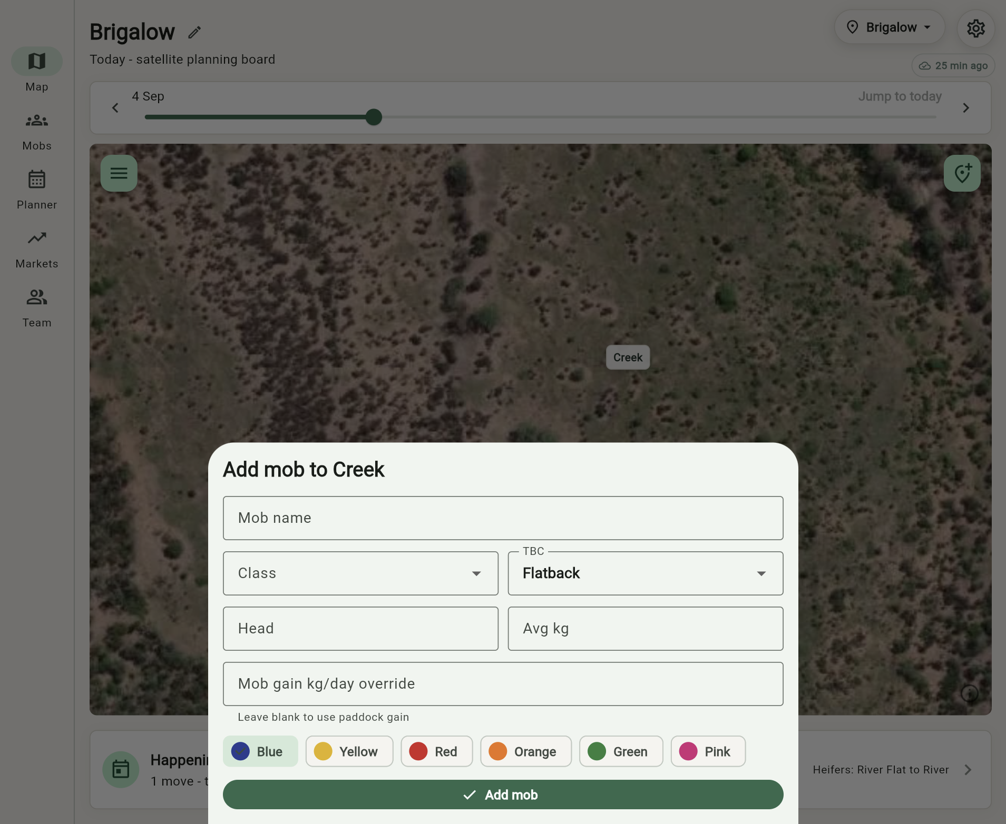Choose the Pink colour chip
Screen dimensions: 1006x824
click(708, 751)
